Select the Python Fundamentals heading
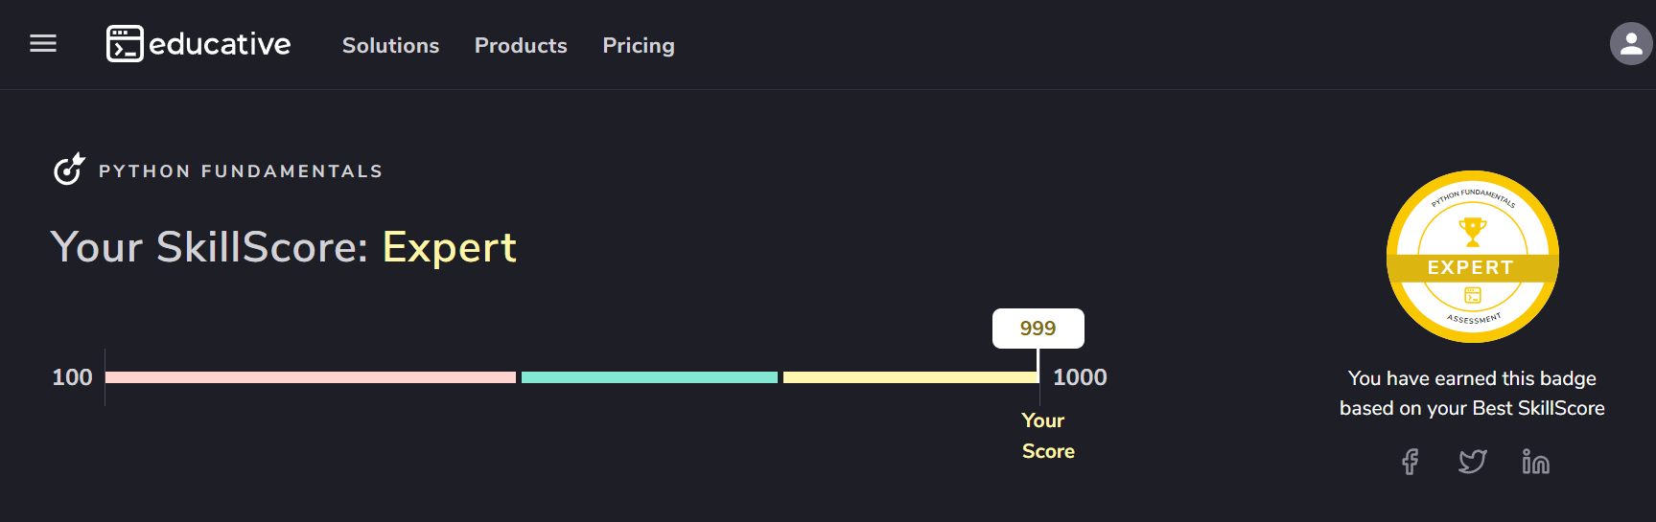This screenshot has width=1656, height=522. (241, 171)
